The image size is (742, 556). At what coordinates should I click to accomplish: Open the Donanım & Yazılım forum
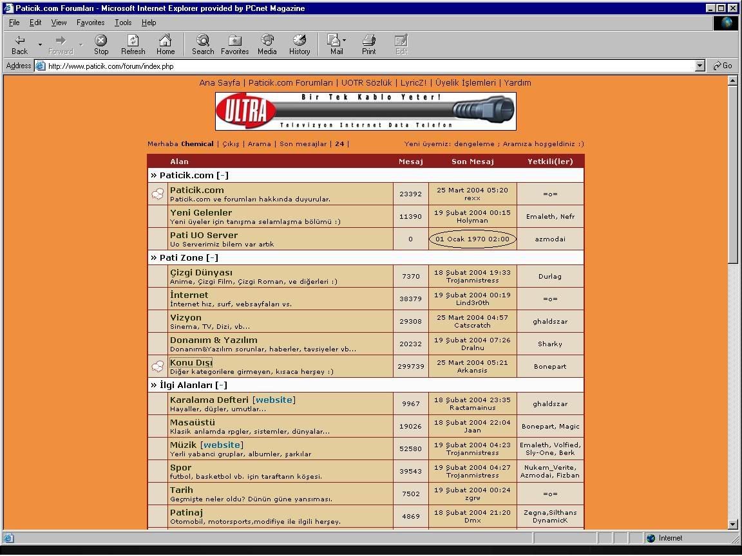click(x=213, y=340)
